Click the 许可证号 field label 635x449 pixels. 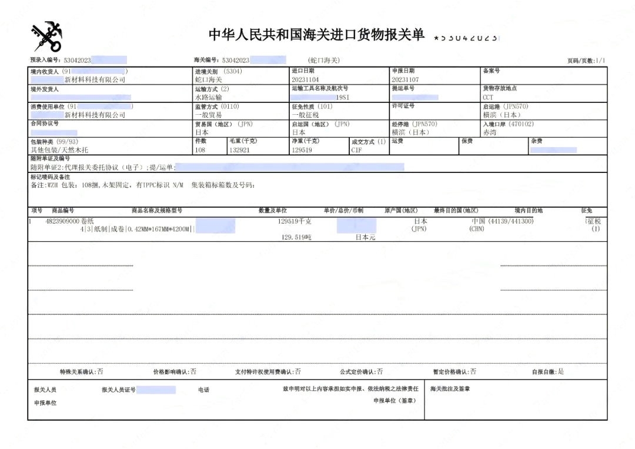pyautogui.click(x=403, y=106)
